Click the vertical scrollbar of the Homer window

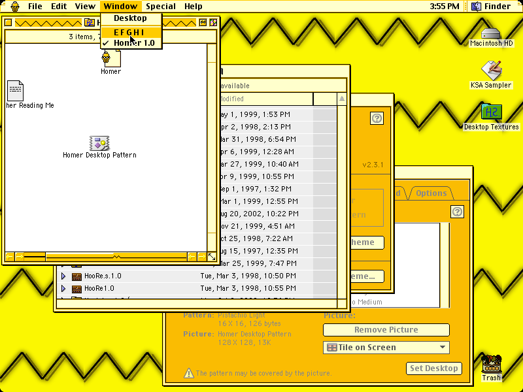tap(212, 148)
